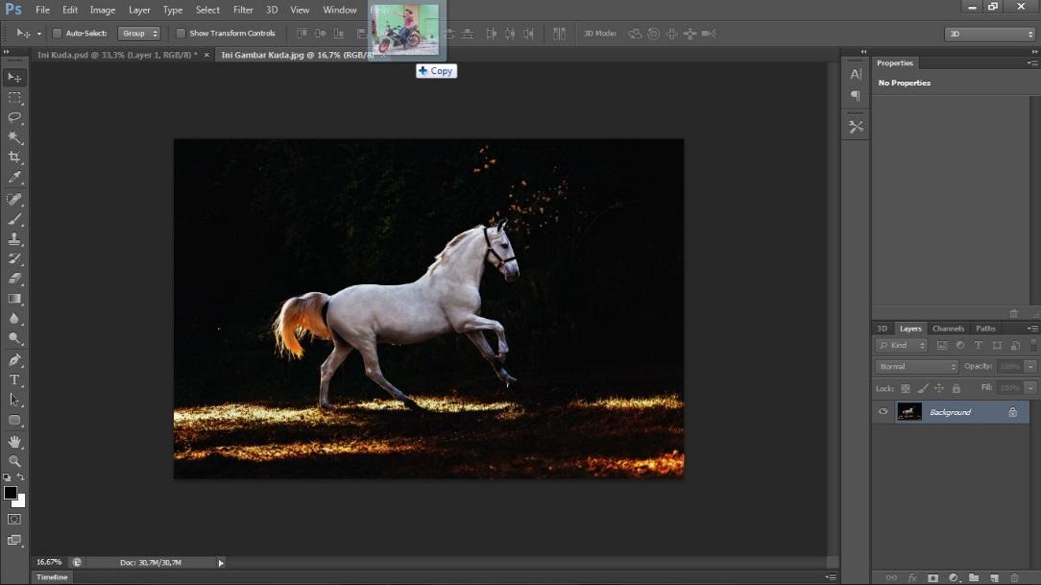Select the Move tool
Screen dimensions: 1041x585
pos(14,78)
